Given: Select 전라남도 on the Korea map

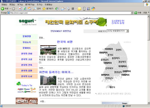Looking at the screenshot, I should (x=109, y=78).
